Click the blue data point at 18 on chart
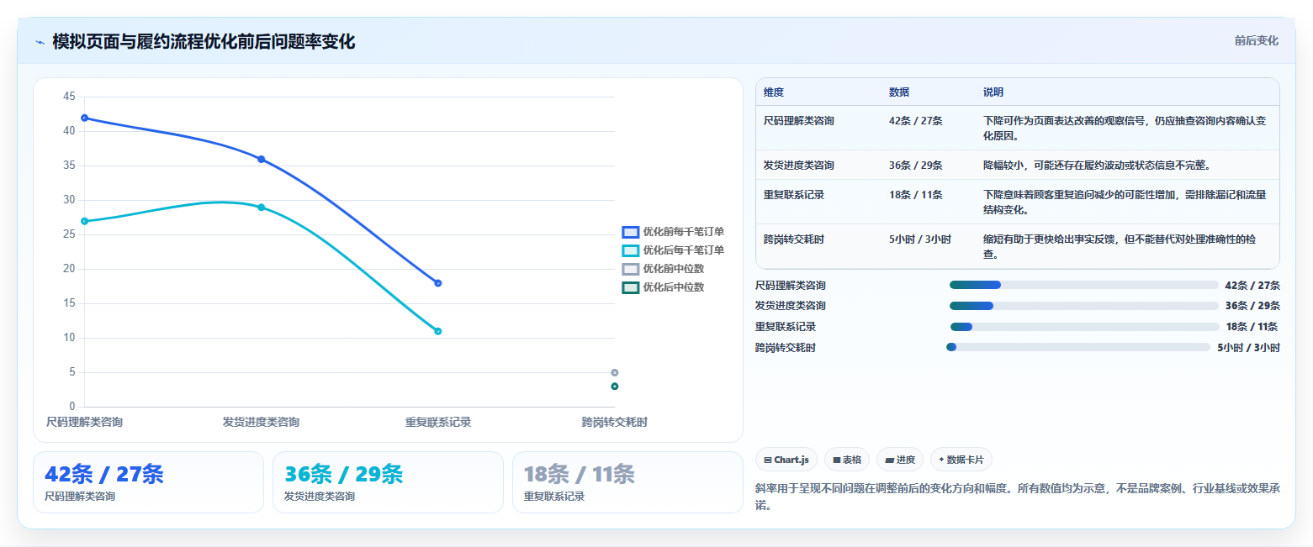This screenshot has height=547, width=1313. [x=438, y=283]
